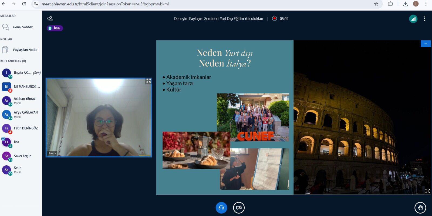Toggle the headphone audio button

(x=221, y=208)
